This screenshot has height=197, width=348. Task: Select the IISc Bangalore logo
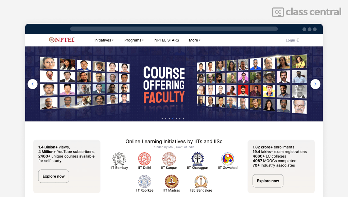(x=201, y=181)
